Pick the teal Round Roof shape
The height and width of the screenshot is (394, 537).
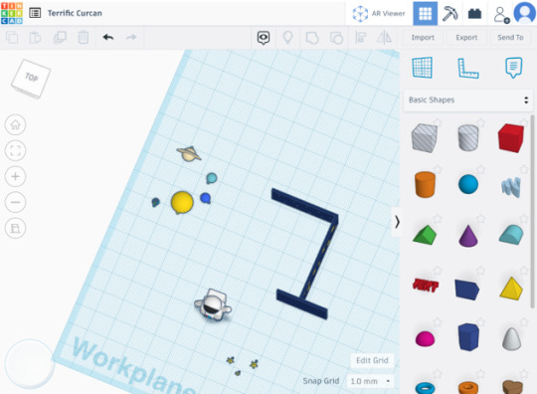[x=511, y=235]
